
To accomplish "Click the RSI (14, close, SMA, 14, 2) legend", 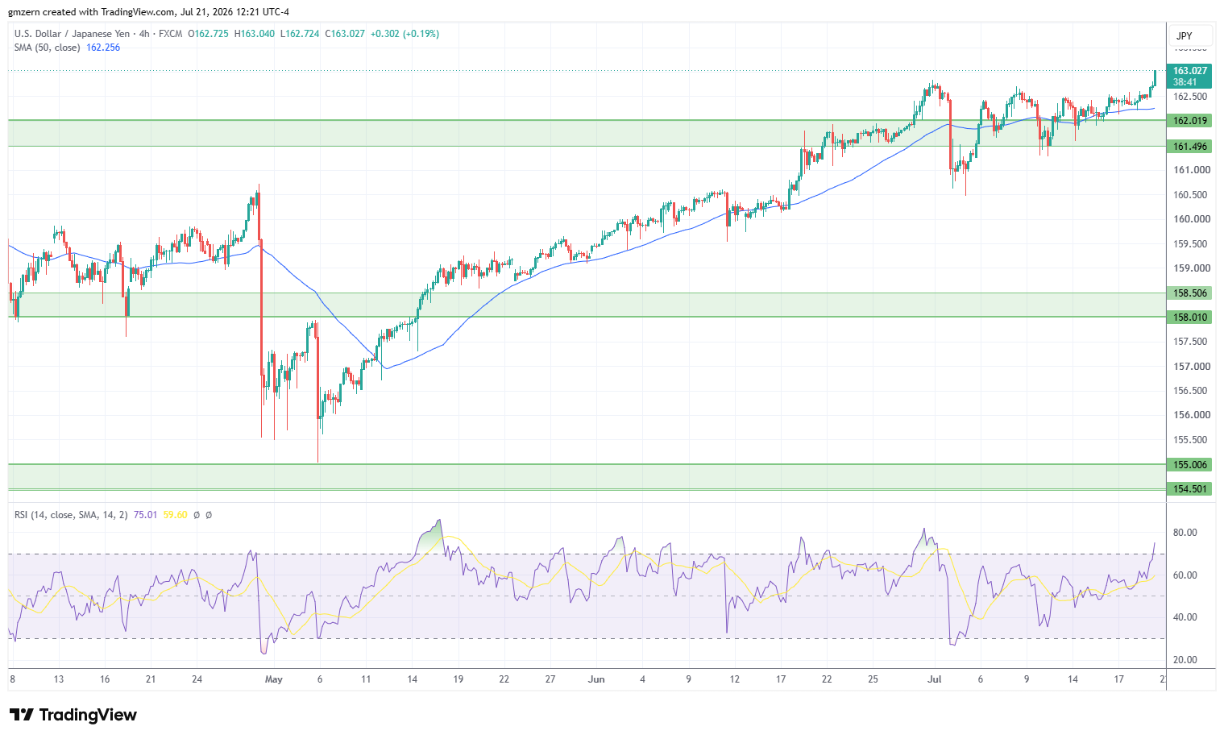I will click(x=71, y=514).
